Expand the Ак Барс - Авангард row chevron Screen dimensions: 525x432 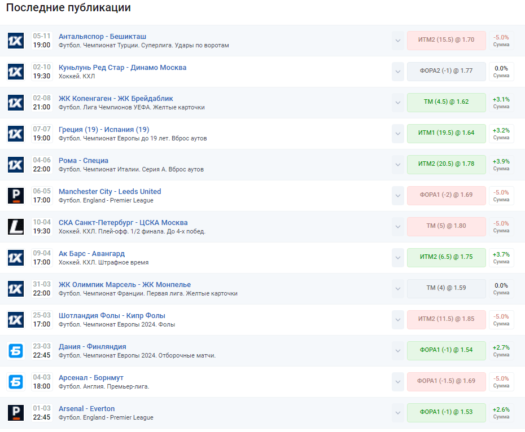coord(397,258)
